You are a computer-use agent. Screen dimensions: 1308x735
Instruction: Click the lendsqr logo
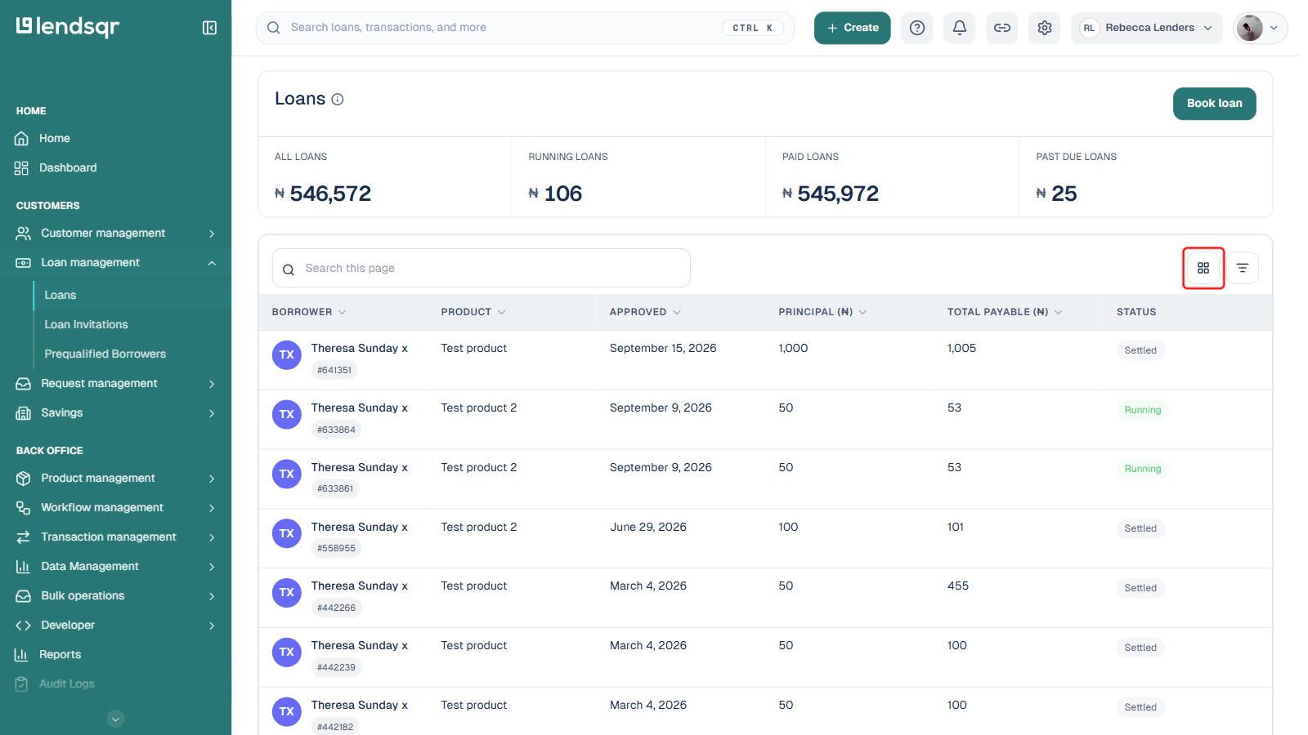[68, 27]
